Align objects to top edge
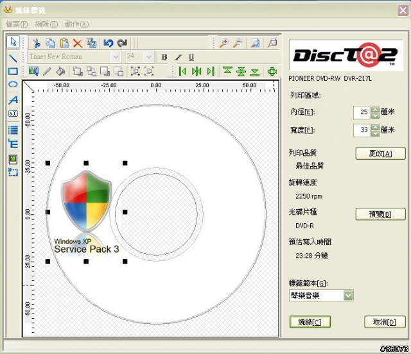 227,71
